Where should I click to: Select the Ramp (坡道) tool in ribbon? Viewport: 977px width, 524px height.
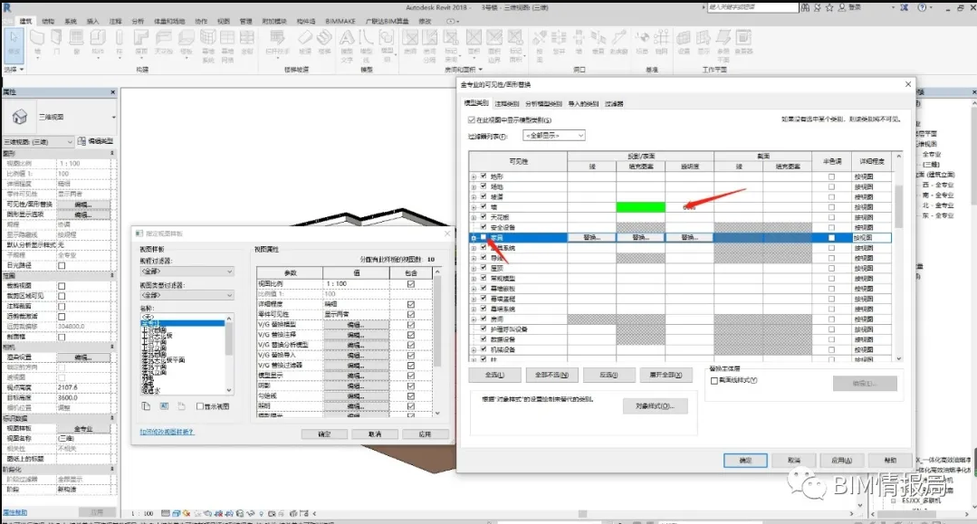tap(304, 43)
